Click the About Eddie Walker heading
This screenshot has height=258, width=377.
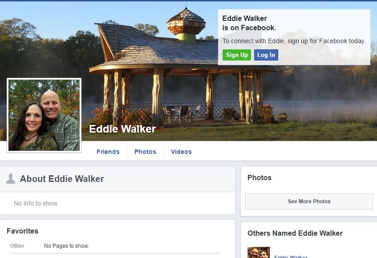[62, 179]
